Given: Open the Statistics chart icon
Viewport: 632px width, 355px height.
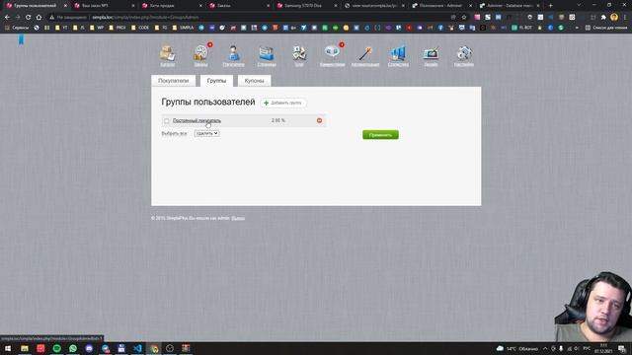Looking at the screenshot, I should click(398, 53).
